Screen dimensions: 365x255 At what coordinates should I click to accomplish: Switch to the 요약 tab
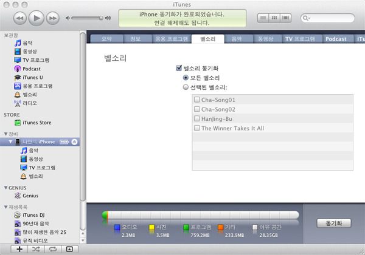(x=107, y=39)
